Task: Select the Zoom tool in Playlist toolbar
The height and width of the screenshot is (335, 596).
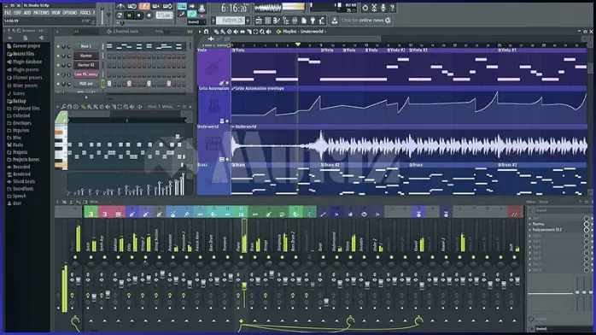Action: 262,32
